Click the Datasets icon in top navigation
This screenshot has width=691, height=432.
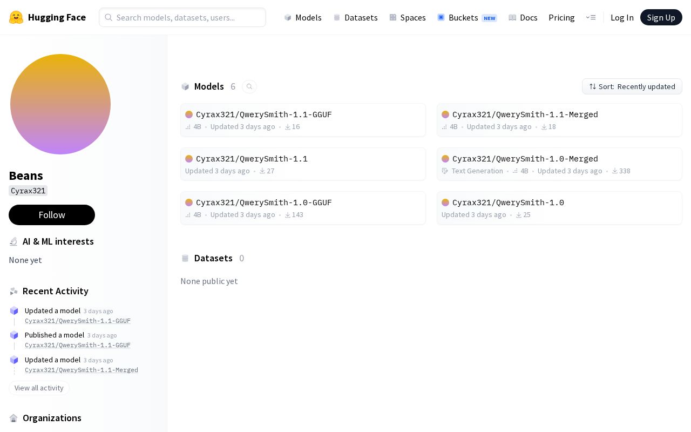point(337,18)
